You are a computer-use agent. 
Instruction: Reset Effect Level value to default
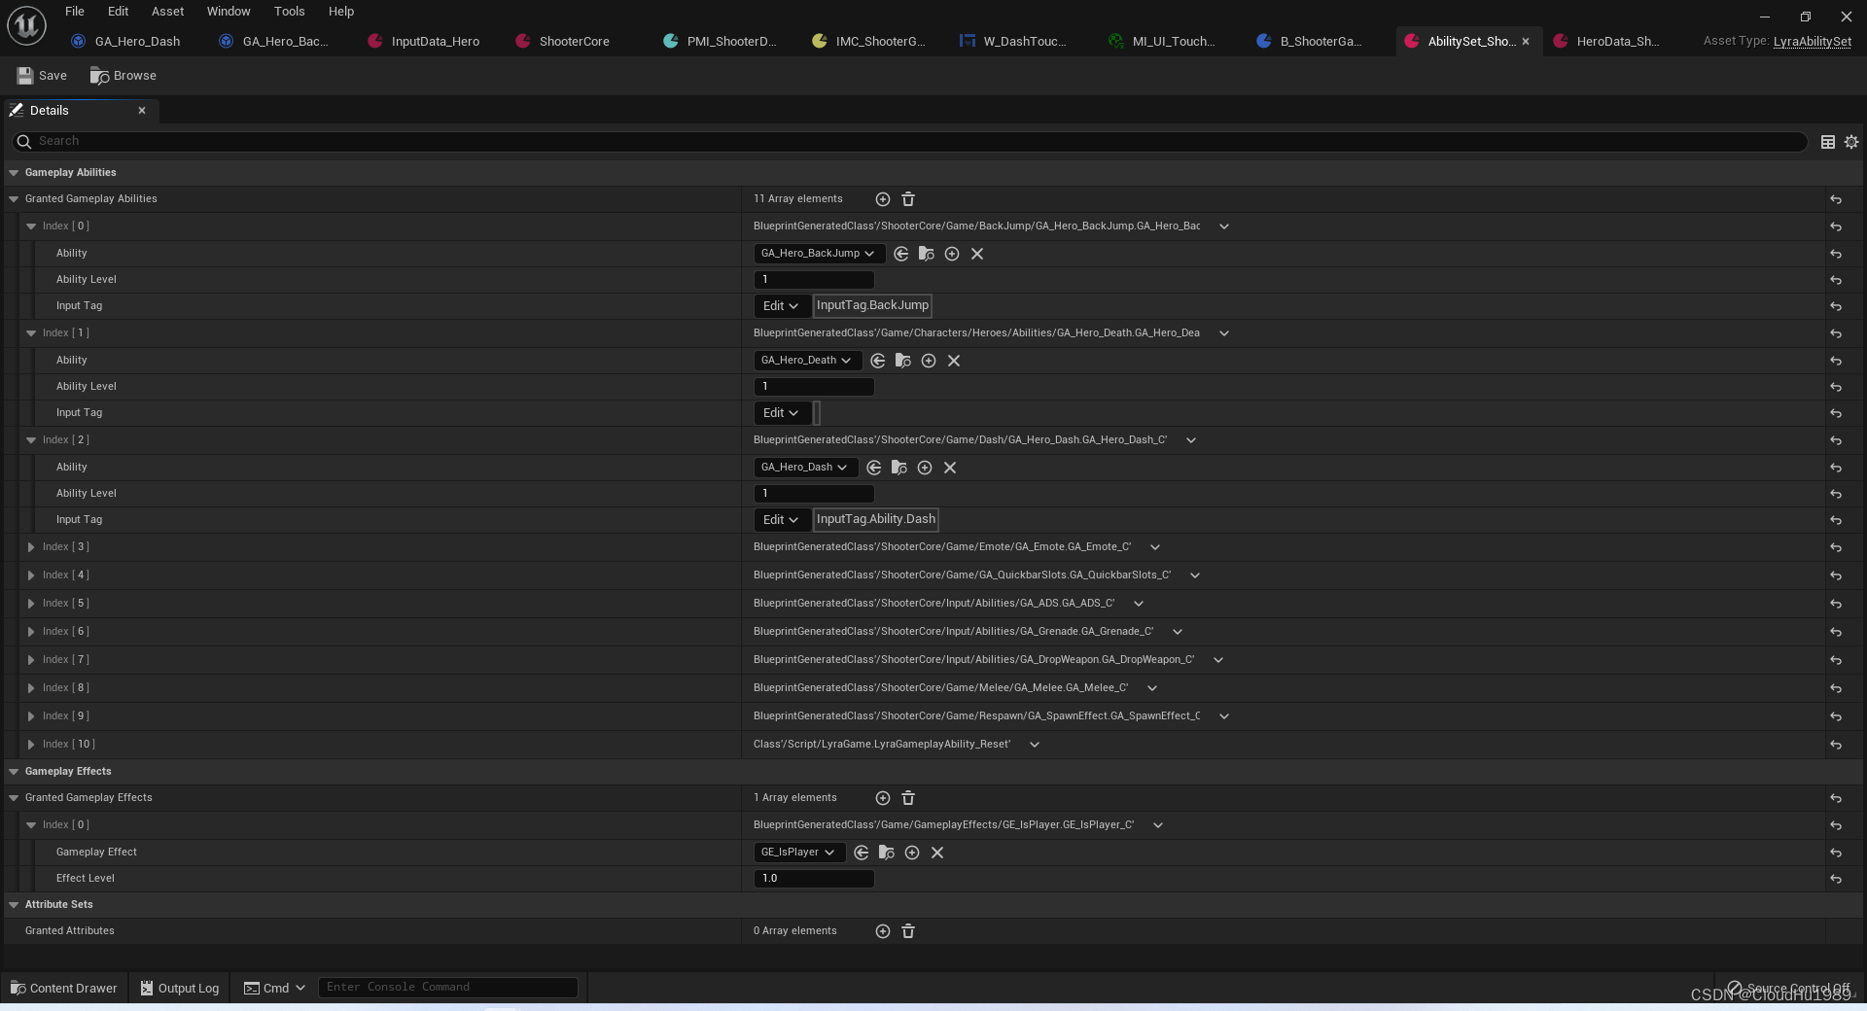click(x=1836, y=879)
